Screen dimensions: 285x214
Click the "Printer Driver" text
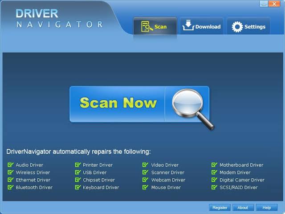tap(98, 165)
